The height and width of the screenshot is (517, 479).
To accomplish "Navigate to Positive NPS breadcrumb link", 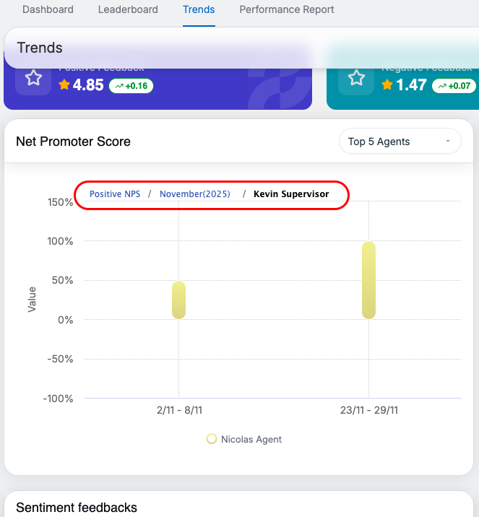I will tap(115, 194).
